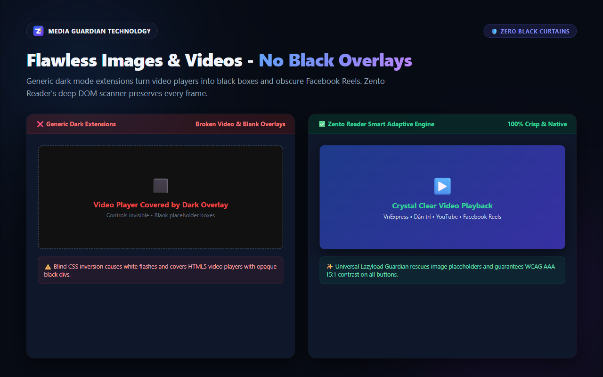The height and width of the screenshot is (377, 603).
Task: Click the shield icon beside Zero Black Curtains
Action: pos(494,32)
